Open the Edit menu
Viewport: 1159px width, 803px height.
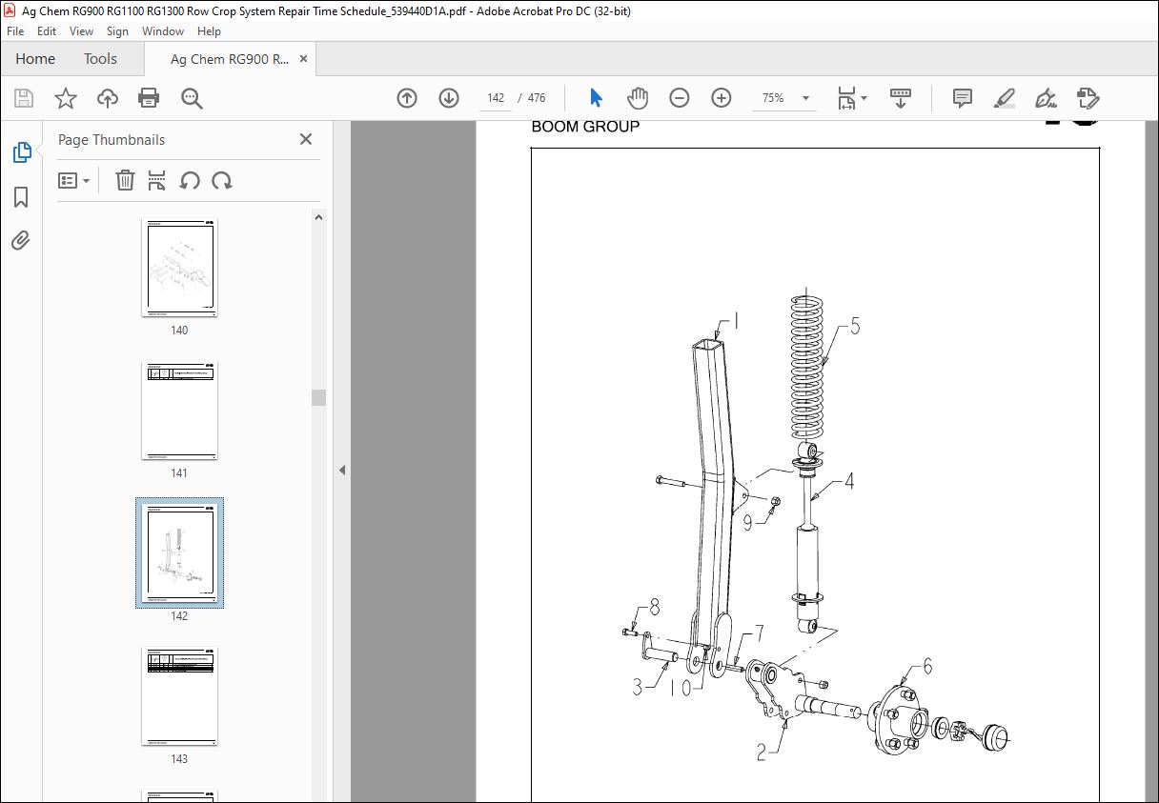(x=47, y=31)
